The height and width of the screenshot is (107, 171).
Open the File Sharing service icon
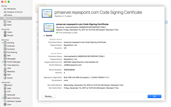(5, 52)
